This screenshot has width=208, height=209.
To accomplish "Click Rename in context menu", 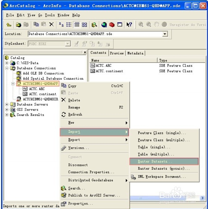I will click(94, 107).
